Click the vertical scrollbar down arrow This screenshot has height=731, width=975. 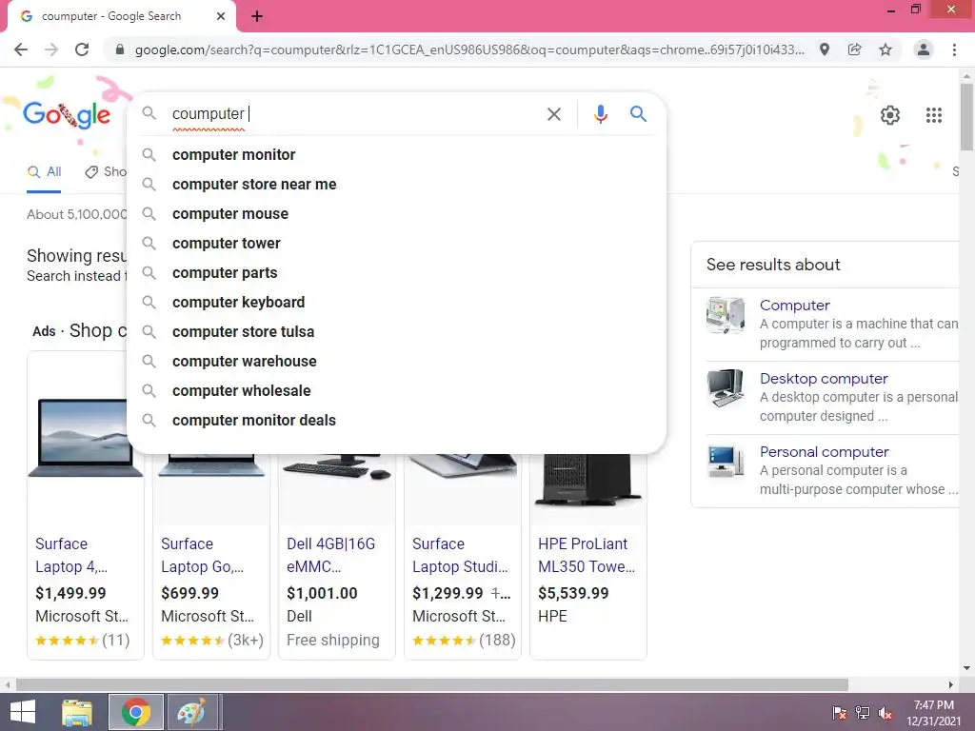coord(966,668)
